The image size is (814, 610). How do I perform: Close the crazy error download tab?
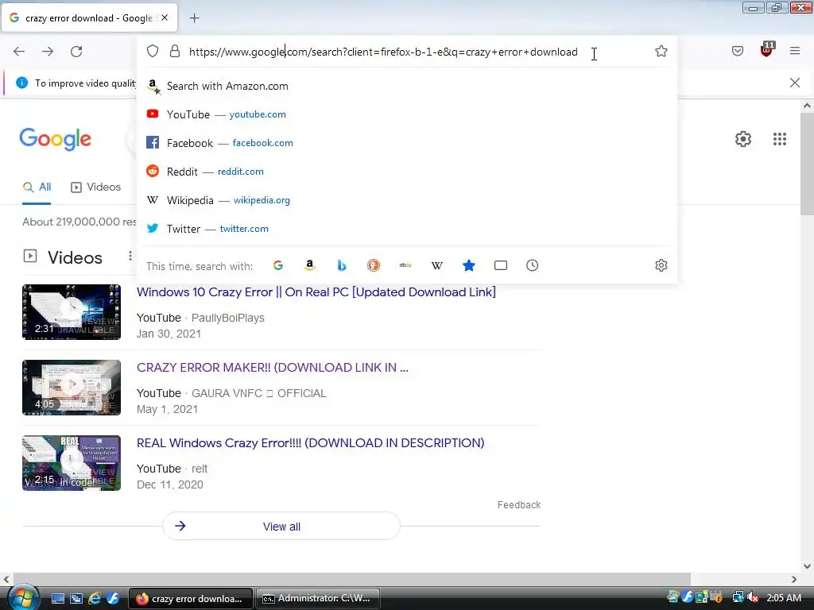pos(165,17)
